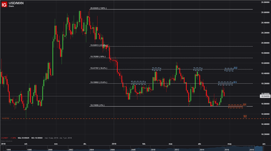Select the 19.92813 (61.8%) Fibonacci label
The height and width of the screenshot is (151, 271).
(x=98, y=45)
